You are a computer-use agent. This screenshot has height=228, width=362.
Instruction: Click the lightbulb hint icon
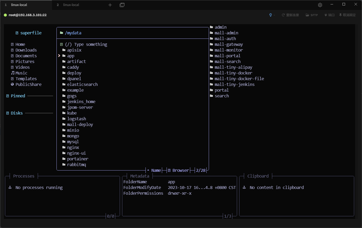point(271,15)
